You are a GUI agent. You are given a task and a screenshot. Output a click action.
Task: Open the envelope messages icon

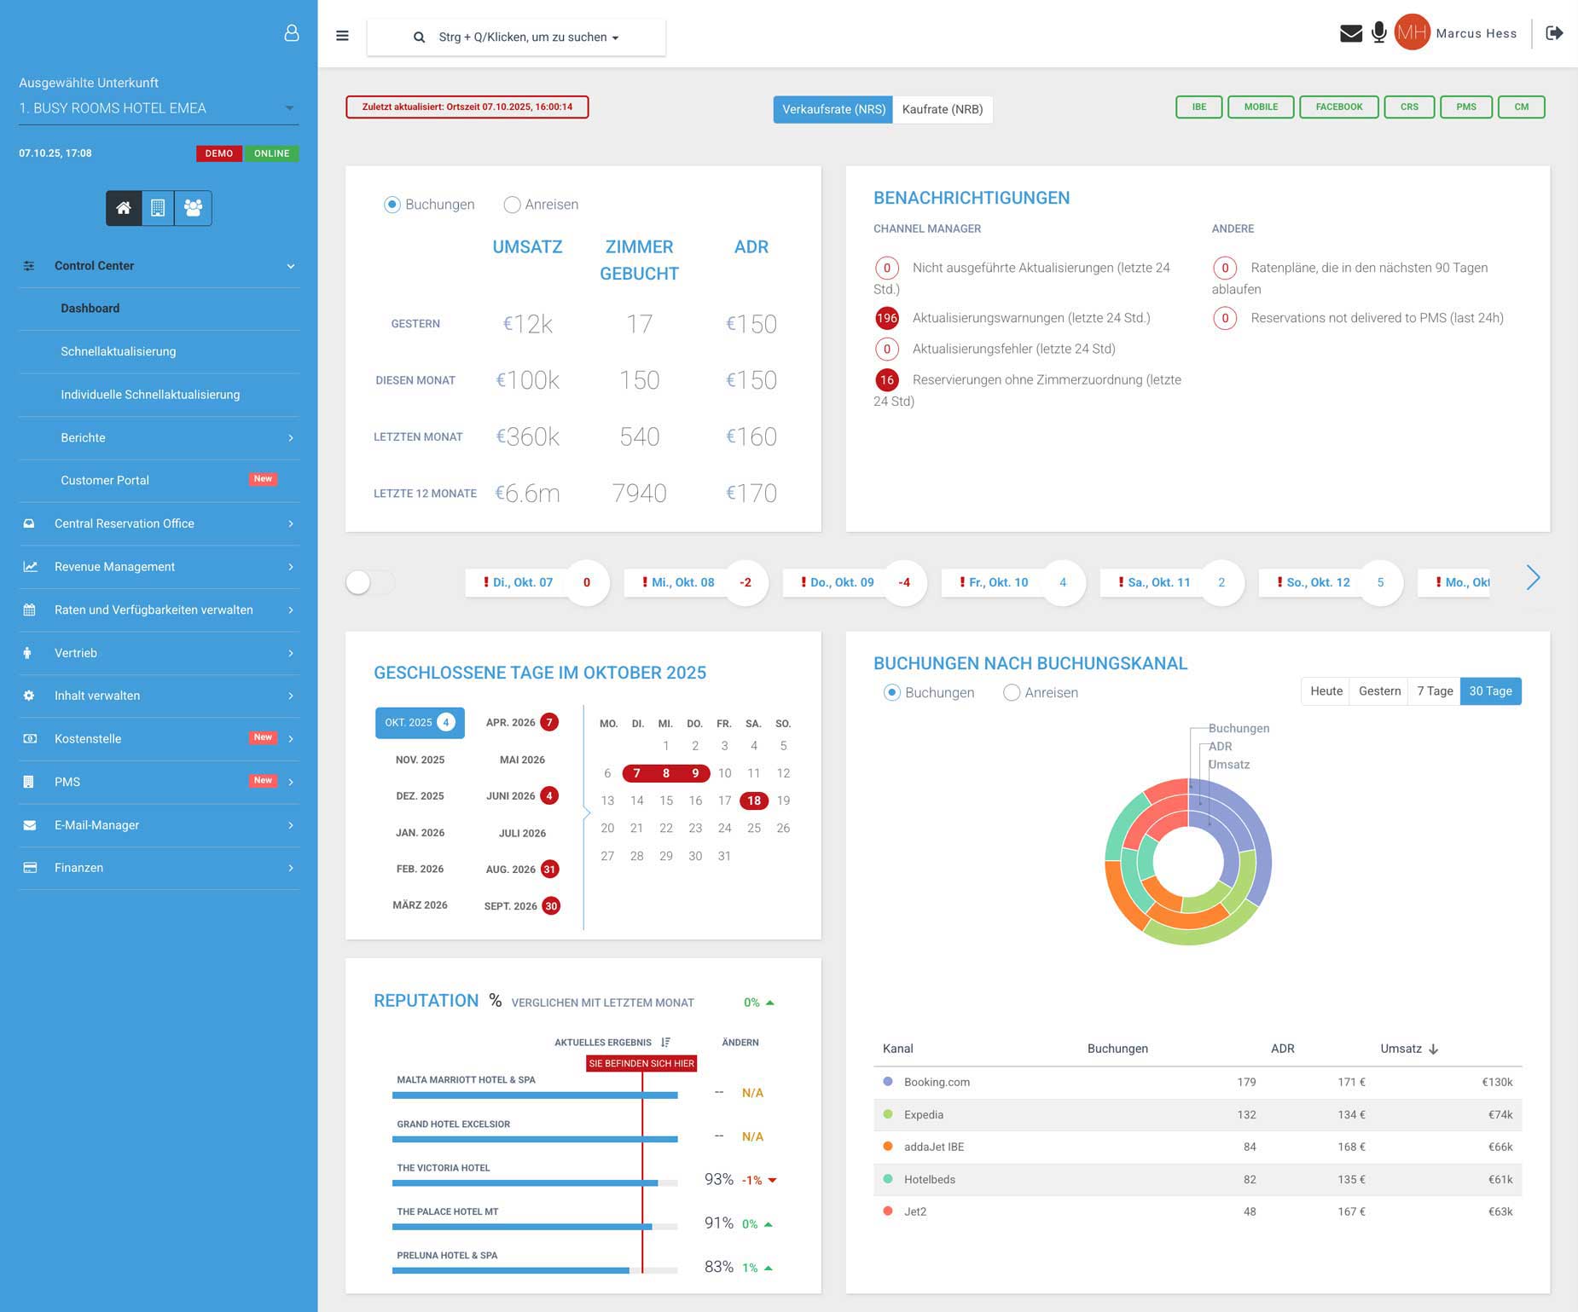pos(1350,33)
